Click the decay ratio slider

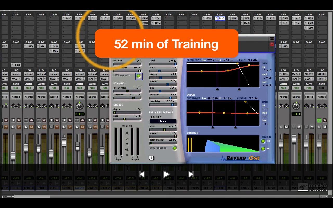pos(127,91)
